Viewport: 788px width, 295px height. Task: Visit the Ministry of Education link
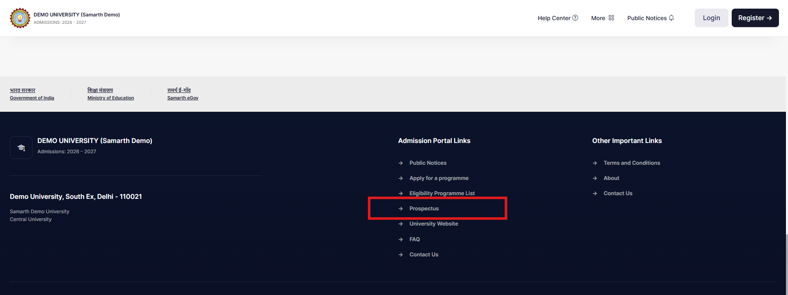(111, 98)
